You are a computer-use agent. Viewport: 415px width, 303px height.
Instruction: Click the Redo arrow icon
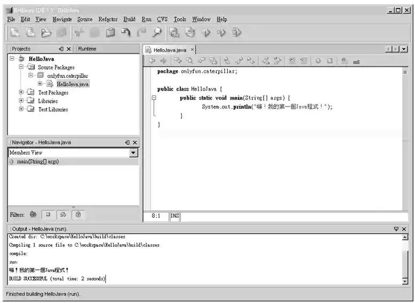(x=141, y=33)
